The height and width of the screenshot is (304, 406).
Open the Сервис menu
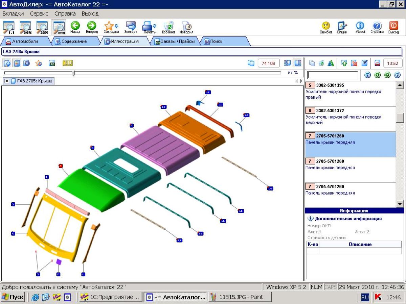click(x=39, y=14)
